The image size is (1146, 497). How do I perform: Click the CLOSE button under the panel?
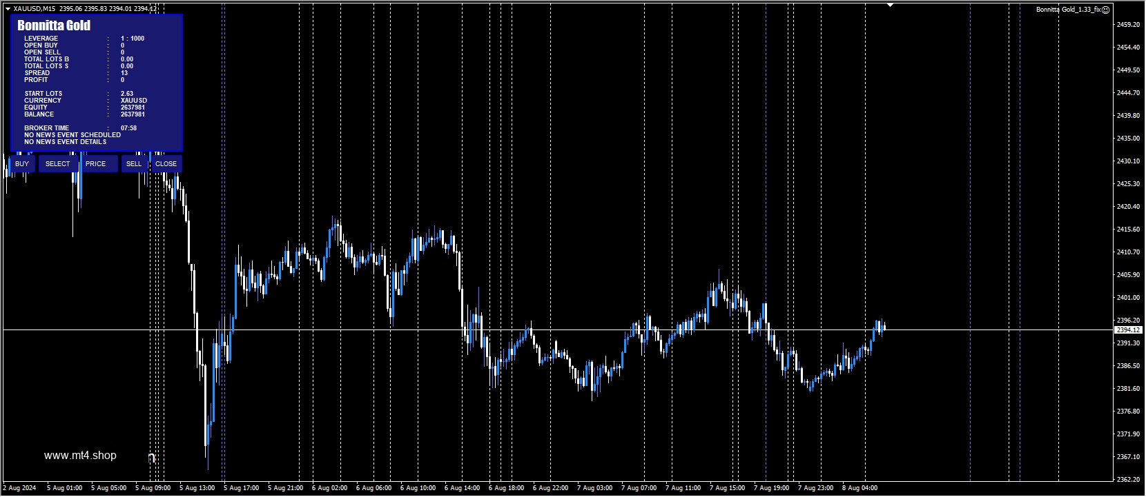point(166,164)
